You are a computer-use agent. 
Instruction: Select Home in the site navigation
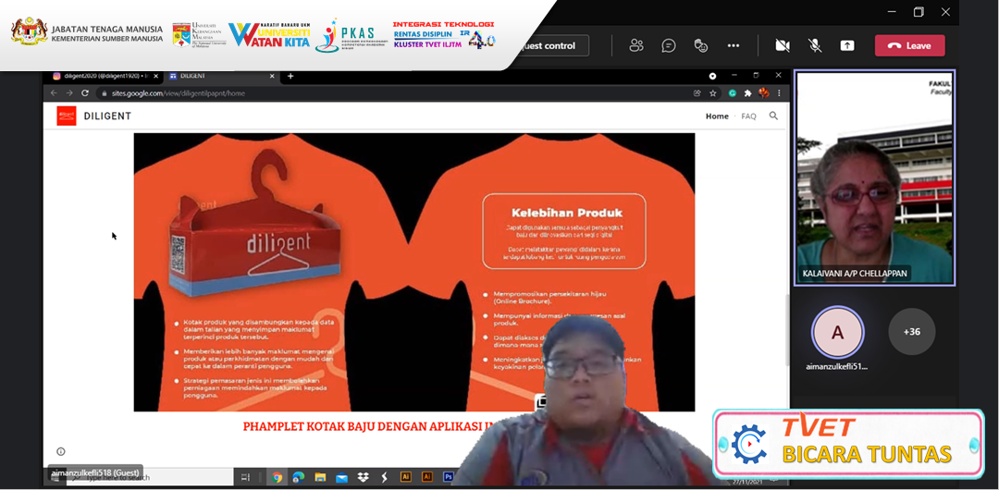pyautogui.click(x=717, y=116)
